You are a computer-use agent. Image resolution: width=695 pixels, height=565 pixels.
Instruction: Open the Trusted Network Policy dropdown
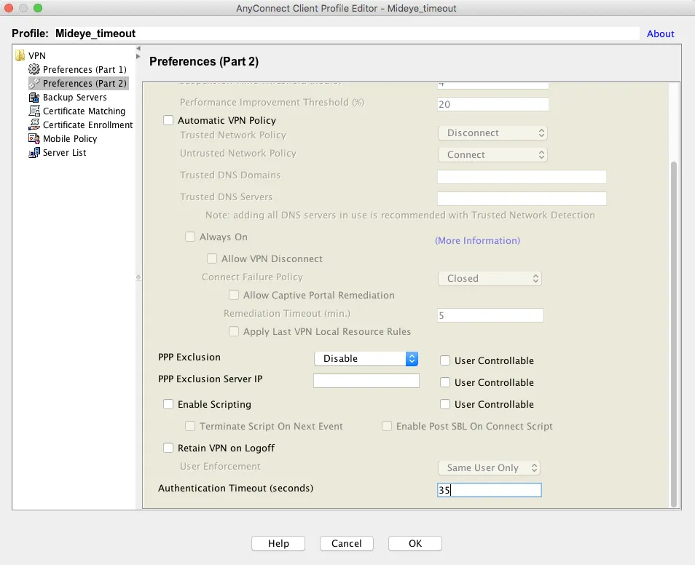pyautogui.click(x=492, y=133)
